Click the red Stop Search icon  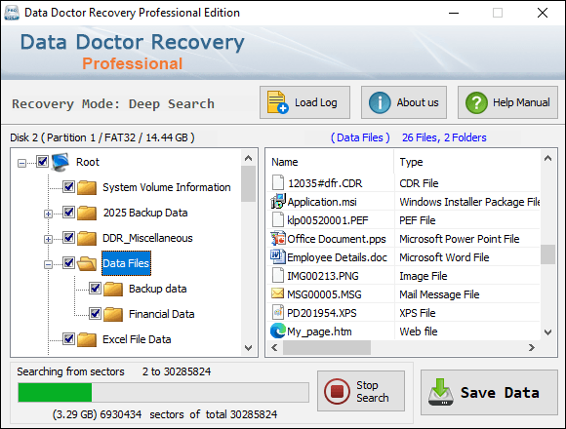(337, 391)
